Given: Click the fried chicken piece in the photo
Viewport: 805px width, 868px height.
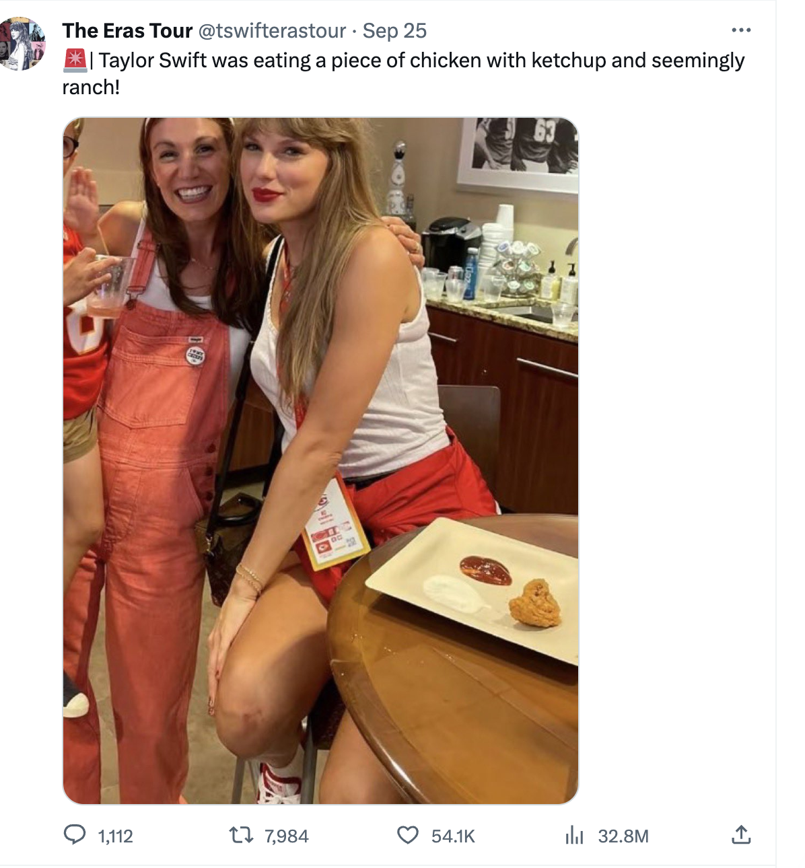Looking at the screenshot, I should coord(535,603).
